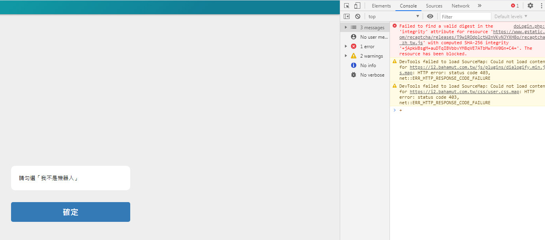
Task: Toggle the device toolbar icon
Action: click(x=357, y=6)
